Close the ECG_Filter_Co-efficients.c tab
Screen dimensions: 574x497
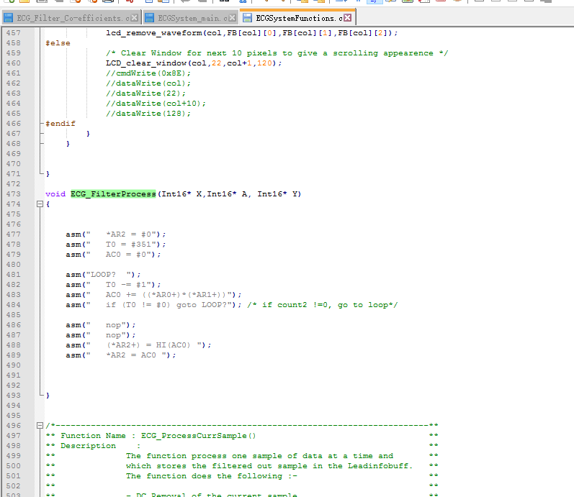[135, 17]
